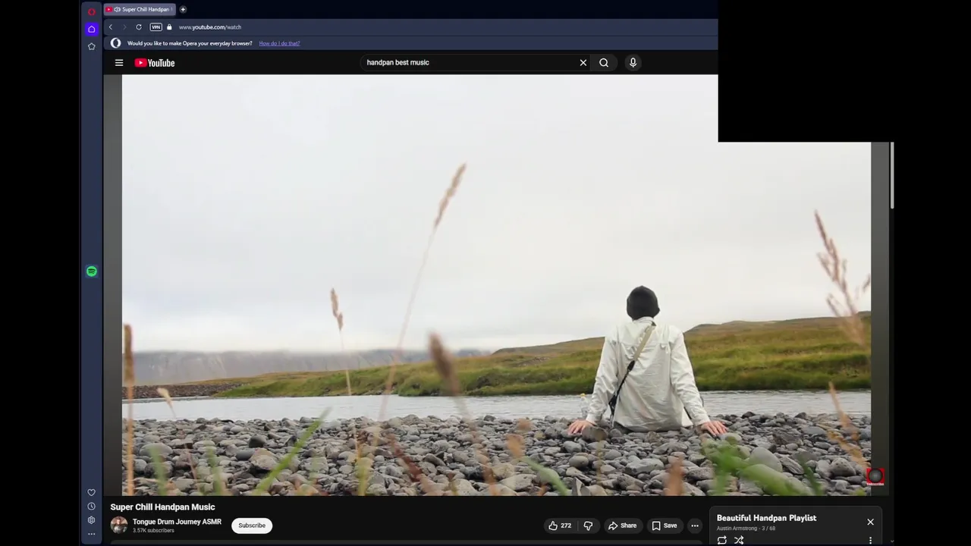Click the Beautiful Handpan Playlist title
The image size is (971, 546).
766,518
